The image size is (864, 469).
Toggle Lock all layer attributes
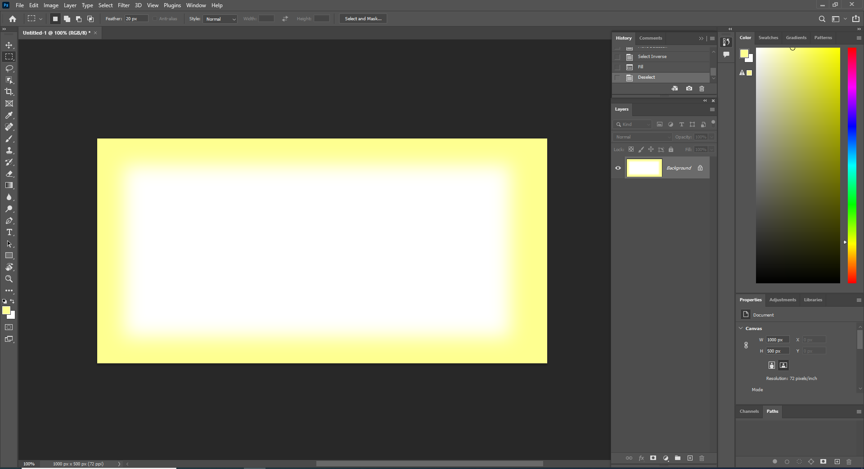tap(671, 149)
